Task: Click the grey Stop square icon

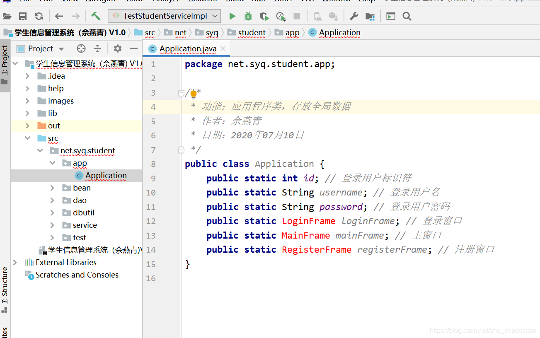Action: (297, 17)
